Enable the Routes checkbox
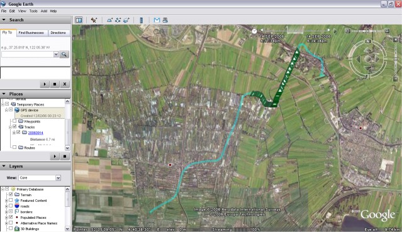This screenshot has height=232, width=402. (14, 147)
